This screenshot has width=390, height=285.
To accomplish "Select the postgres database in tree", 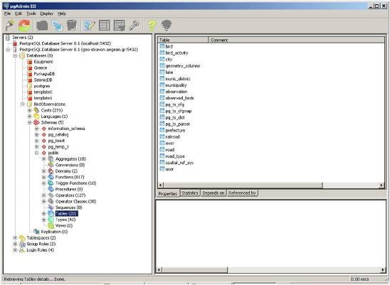I will tap(42, 86).
